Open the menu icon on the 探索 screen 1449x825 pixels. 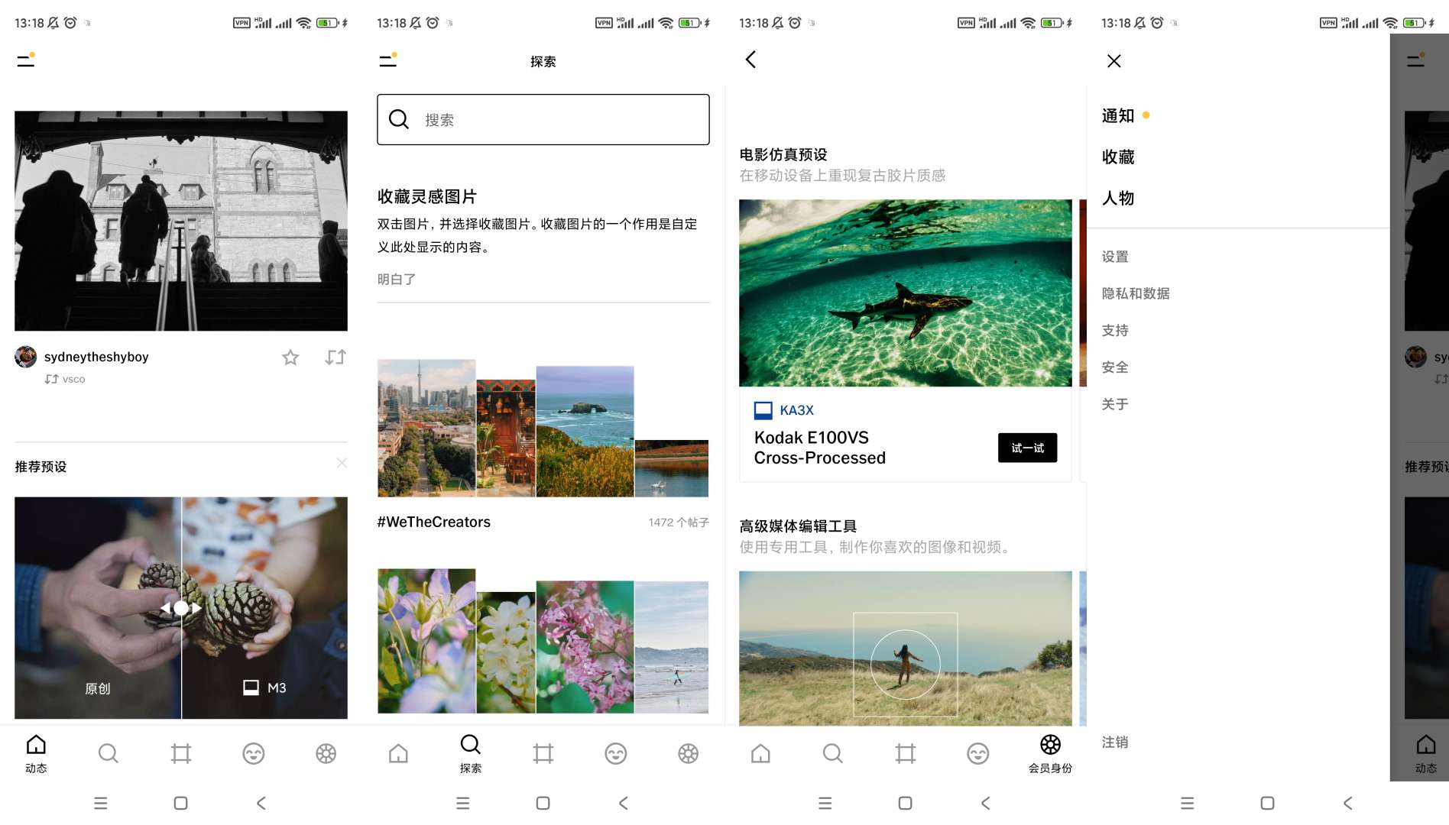coord(388,60)
